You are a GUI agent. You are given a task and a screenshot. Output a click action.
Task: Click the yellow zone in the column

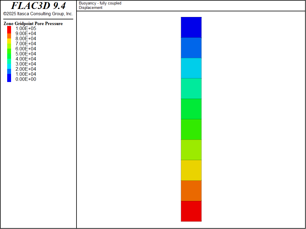click(x=191, y=170)
